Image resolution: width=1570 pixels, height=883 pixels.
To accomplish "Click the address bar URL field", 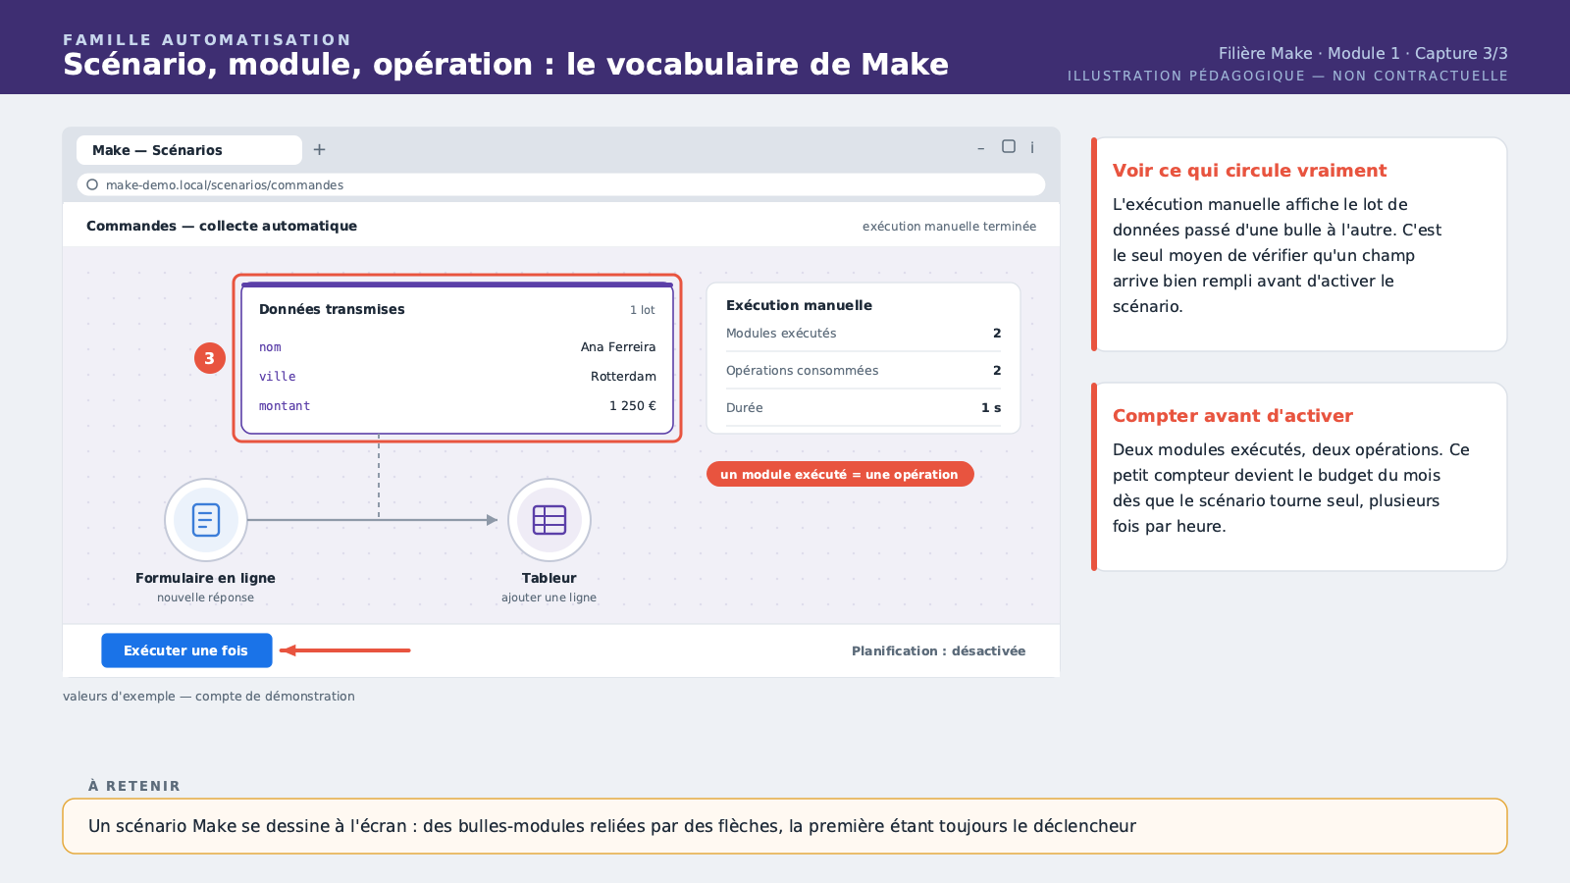I will [x=561, y=184].
